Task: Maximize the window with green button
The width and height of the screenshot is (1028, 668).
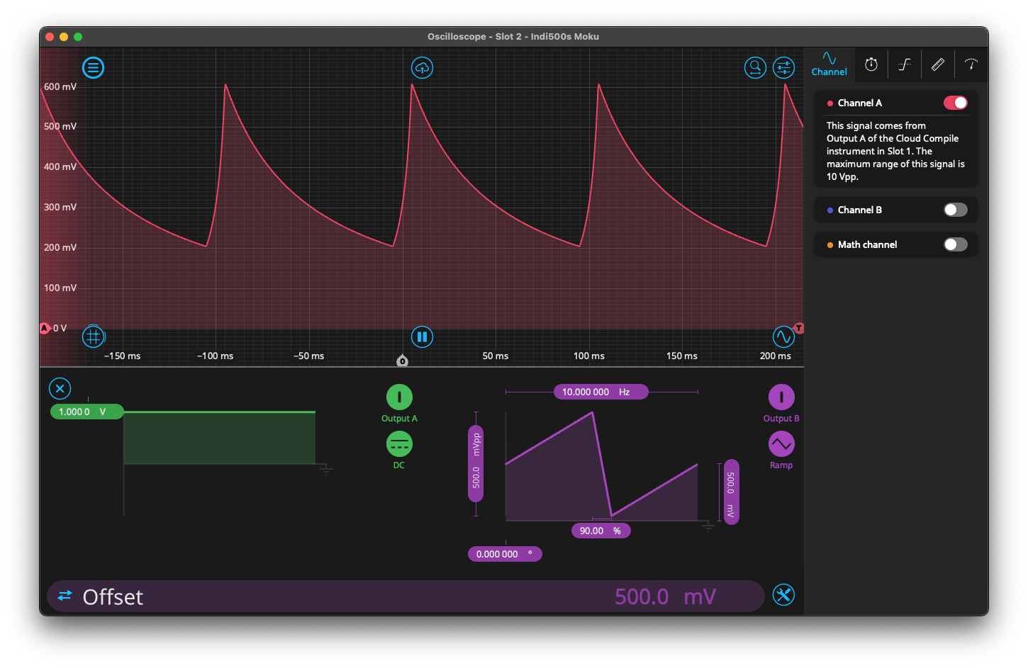Action: (x=78, y=37)
